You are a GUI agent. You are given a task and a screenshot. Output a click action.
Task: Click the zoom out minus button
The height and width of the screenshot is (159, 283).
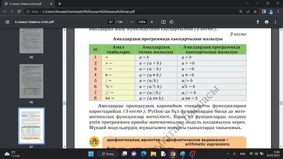coord(132,22)
